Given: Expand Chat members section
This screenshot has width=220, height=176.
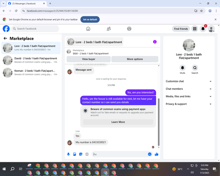Looking at the screenshot, I should (x=189, y=89).
